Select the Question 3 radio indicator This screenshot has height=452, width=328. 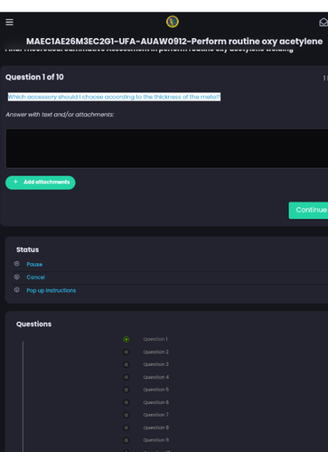[127, 364]
